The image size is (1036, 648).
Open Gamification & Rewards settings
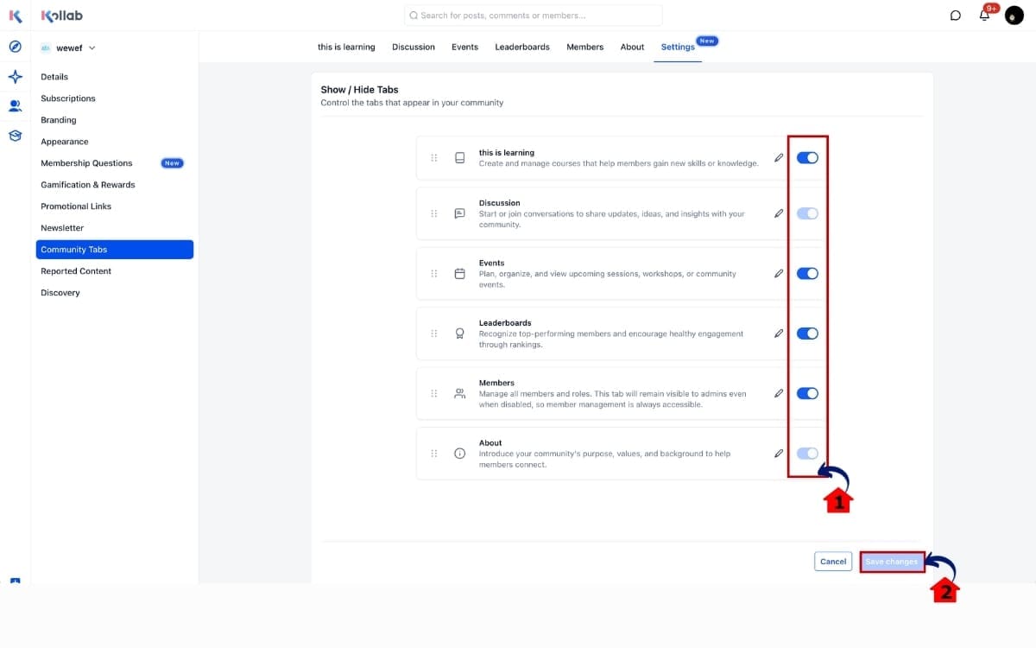coord(115,185)
